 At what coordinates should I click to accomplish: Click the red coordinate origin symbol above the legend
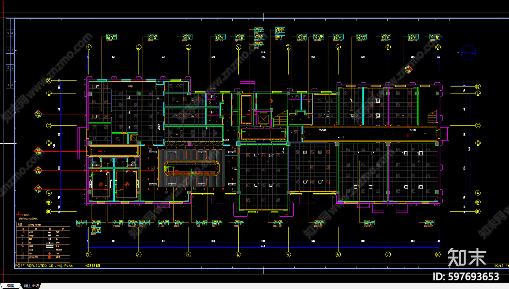(x=19, y=214)
